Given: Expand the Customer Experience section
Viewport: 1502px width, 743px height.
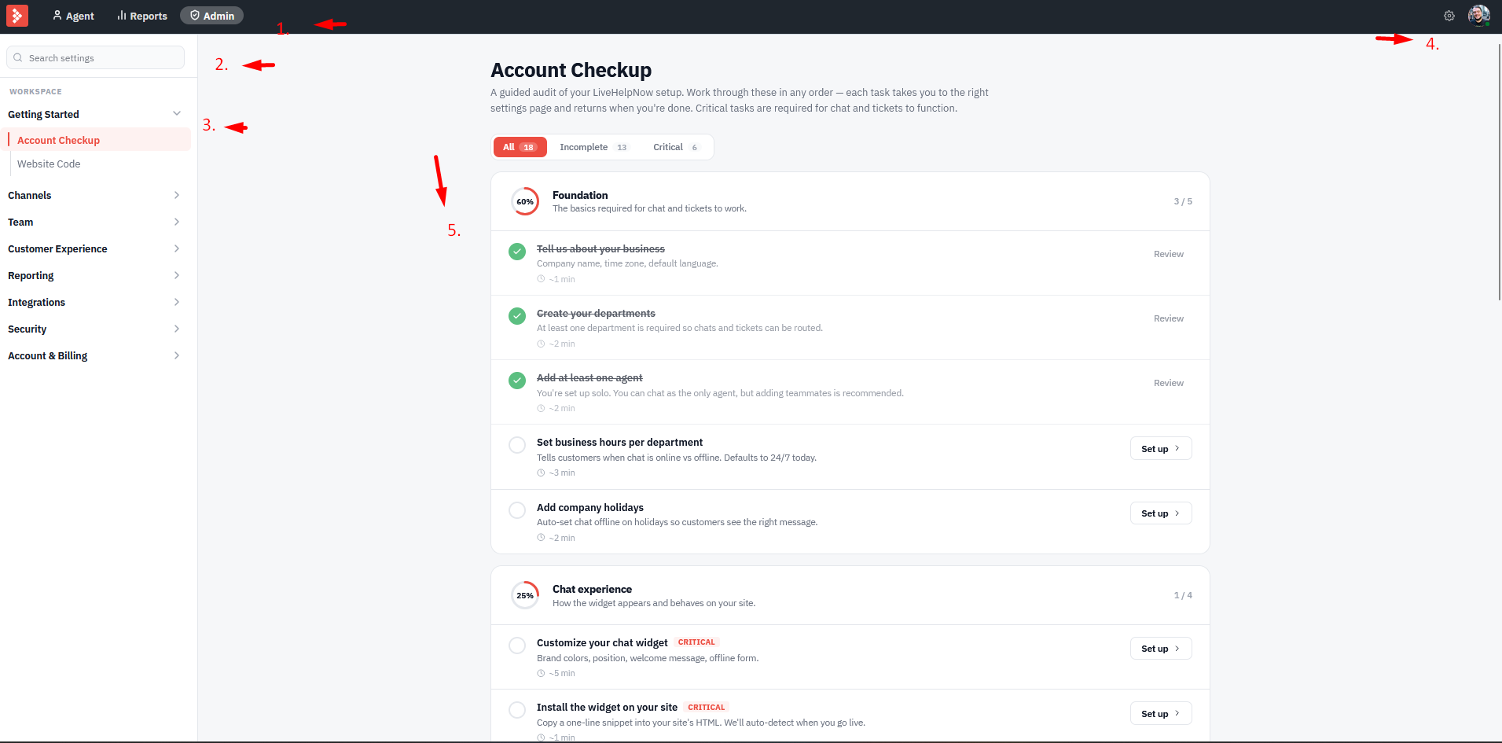Looking at the screenshot, I should (95, 248).
